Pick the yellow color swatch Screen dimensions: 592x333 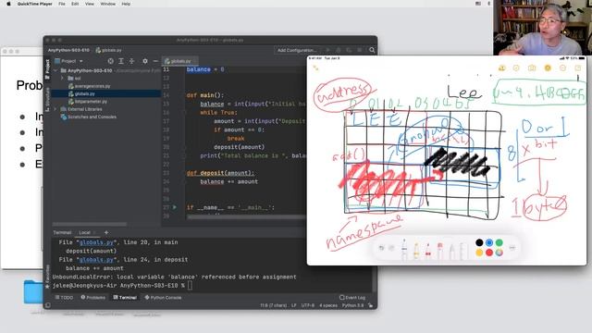[x=479, y=253]
